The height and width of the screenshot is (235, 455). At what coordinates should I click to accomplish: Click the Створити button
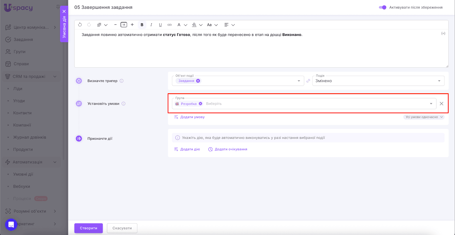(88, 228)
